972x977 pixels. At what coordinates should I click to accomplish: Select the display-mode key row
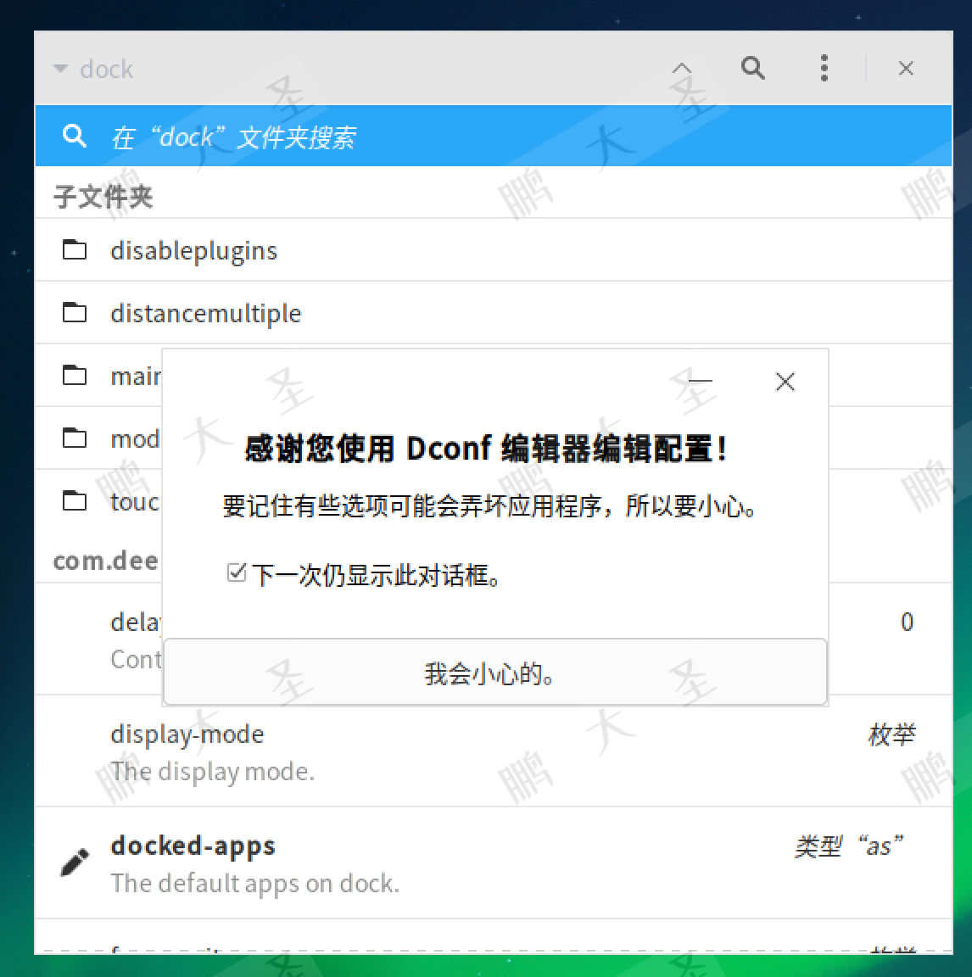click(x=494, y=751)
